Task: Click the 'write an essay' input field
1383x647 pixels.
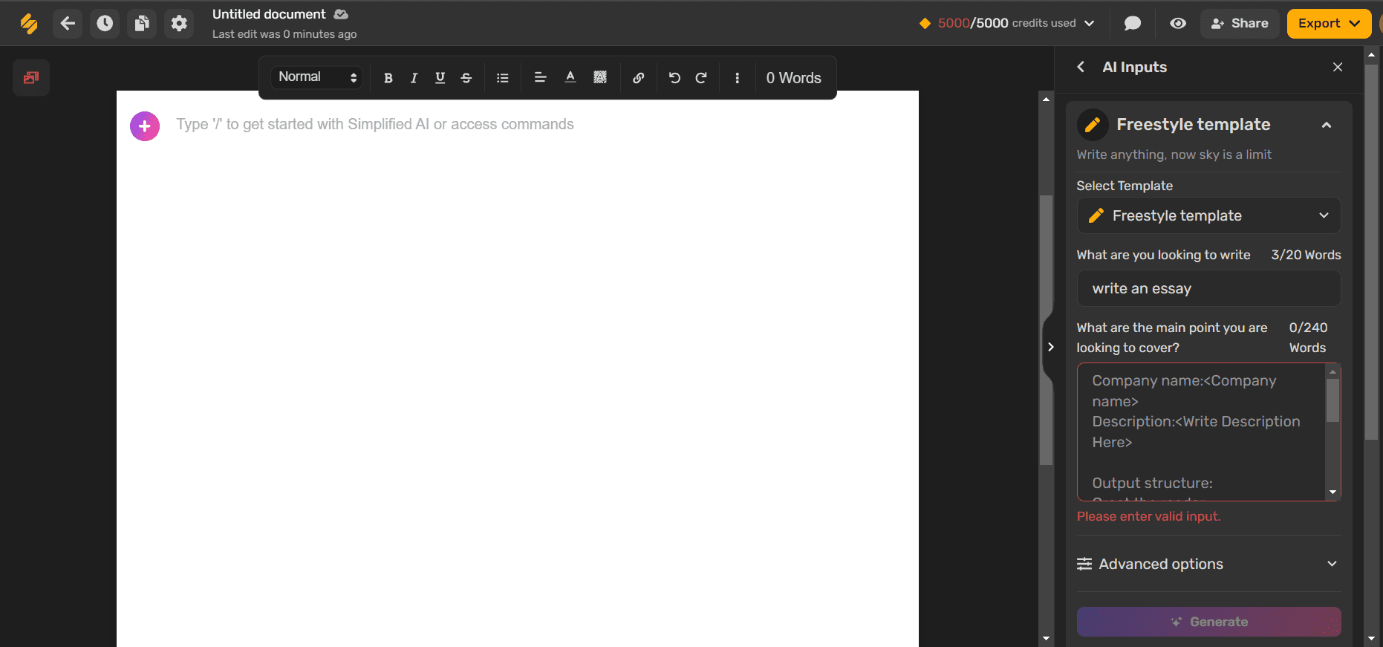Action: [x=1208, y=288]
